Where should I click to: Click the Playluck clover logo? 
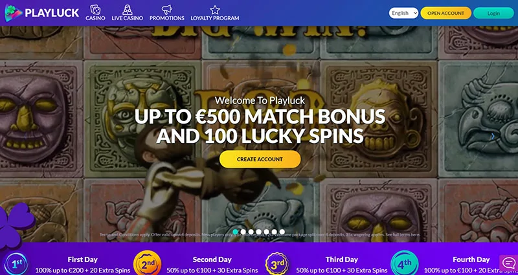[14, 13]
